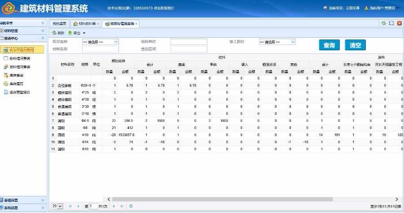
Task: Click the pagination refresh icon
Action: [131, 206]
